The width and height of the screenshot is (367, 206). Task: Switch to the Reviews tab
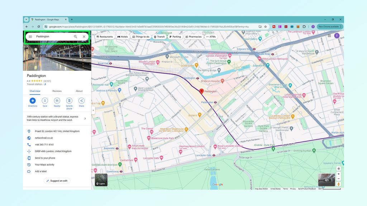tap(57, 91)
